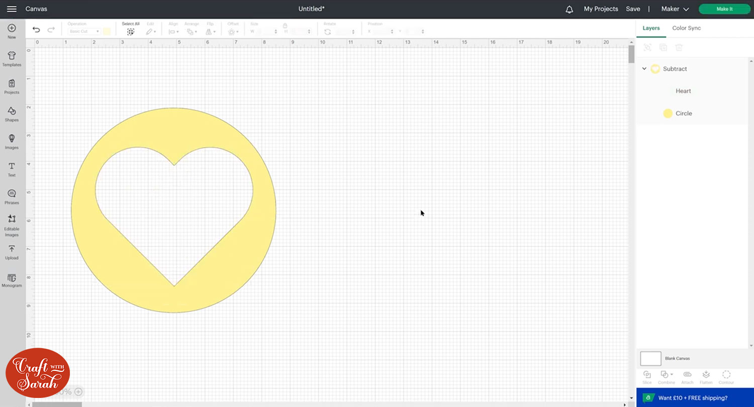Click the Rotate angle input field
Screen dimensions: 754x407
click(345, 32)
